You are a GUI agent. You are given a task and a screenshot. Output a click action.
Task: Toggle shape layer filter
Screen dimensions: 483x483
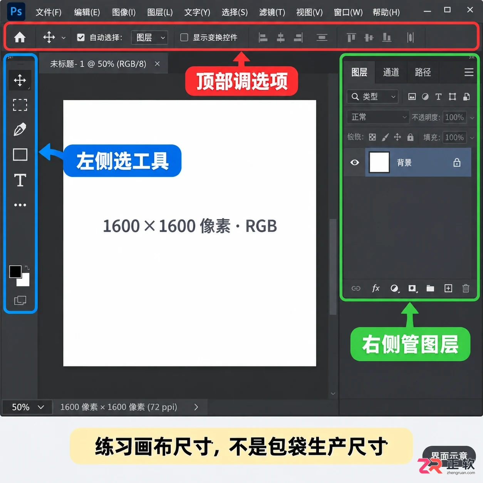pos(453,97)
